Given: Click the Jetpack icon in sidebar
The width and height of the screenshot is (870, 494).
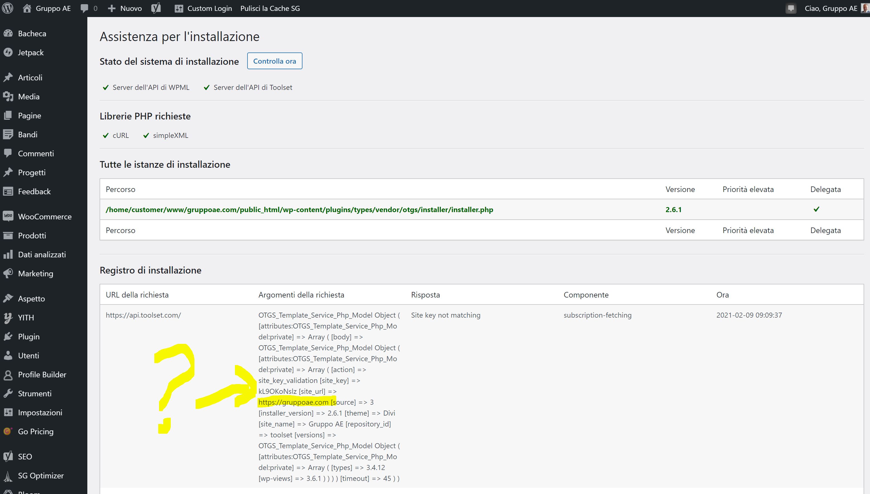Looking at the screenshot, I should pyautogui.click(x=8, y=52).
